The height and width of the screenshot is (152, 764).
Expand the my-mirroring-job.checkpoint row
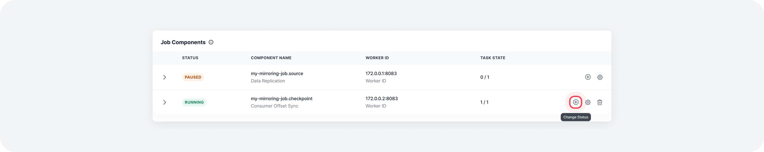(165, 102)
